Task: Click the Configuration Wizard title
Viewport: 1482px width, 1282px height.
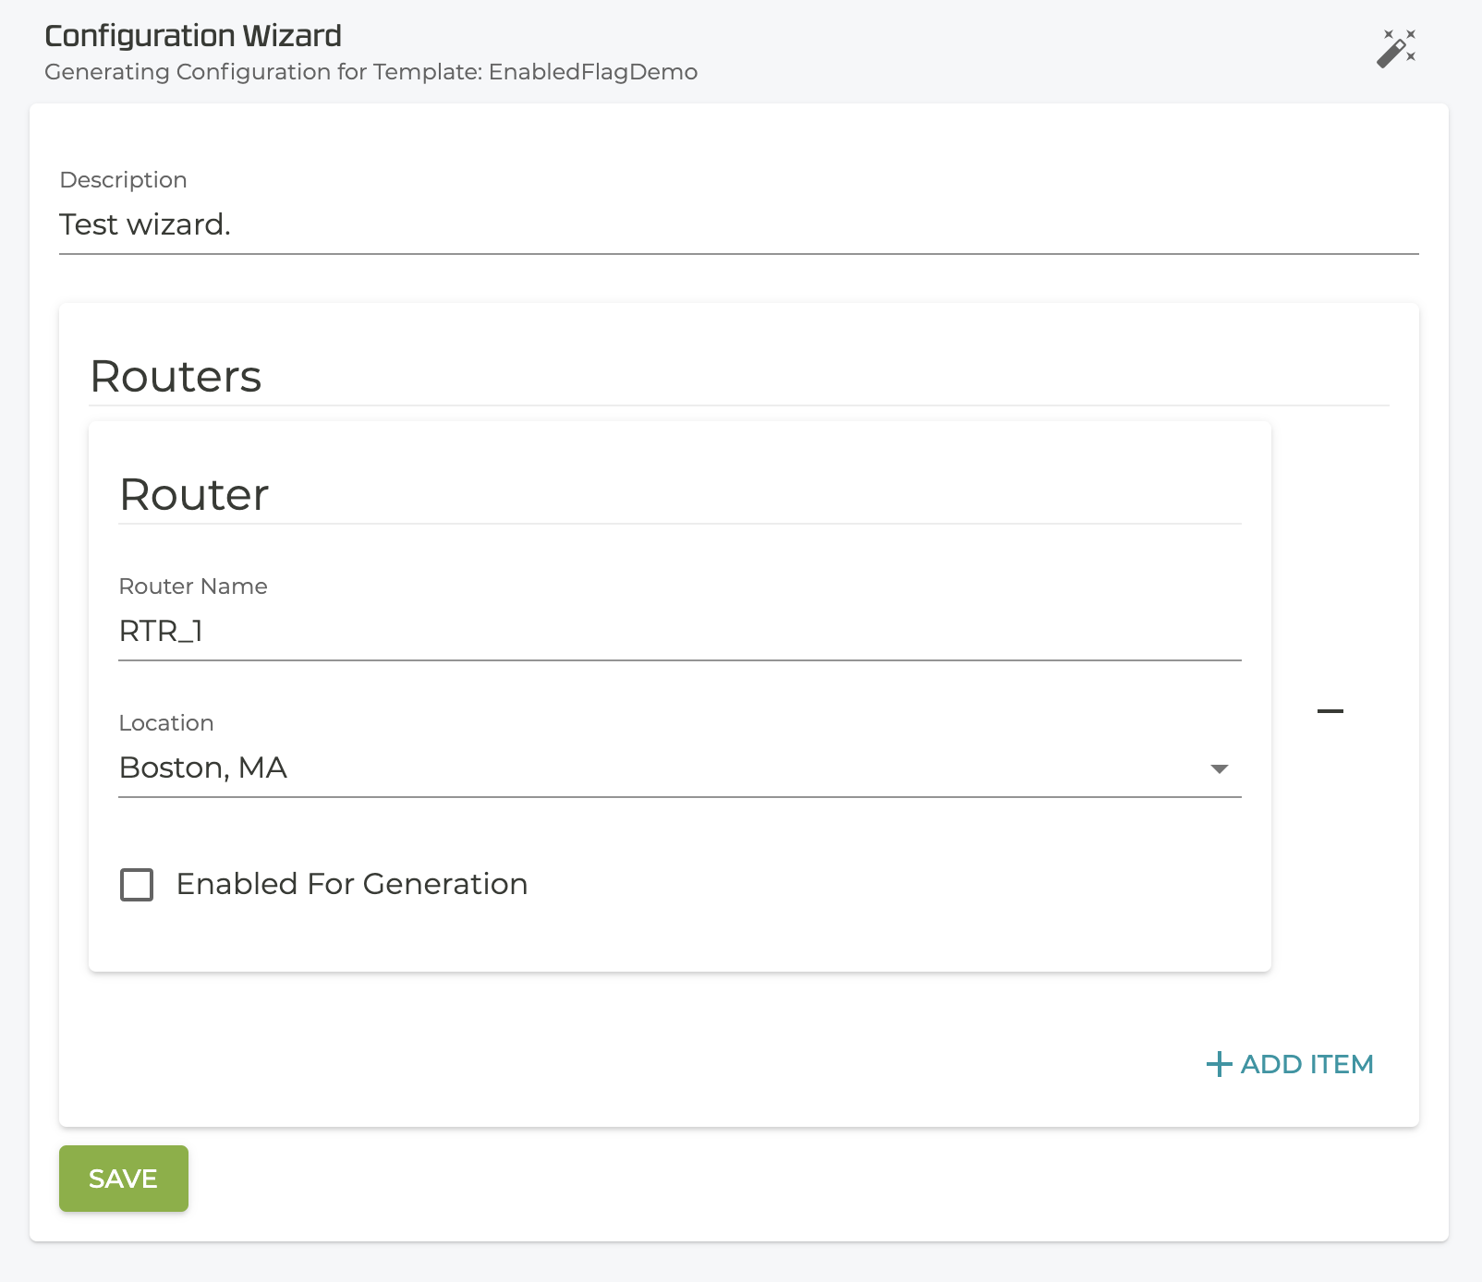Action: (193, 36)
